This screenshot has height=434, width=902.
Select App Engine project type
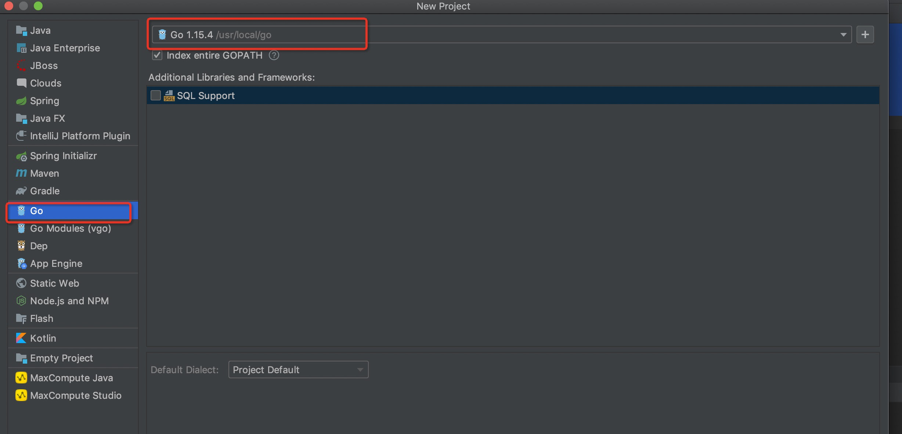[56, 264]
